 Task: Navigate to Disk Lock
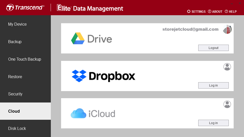(17, 128)
